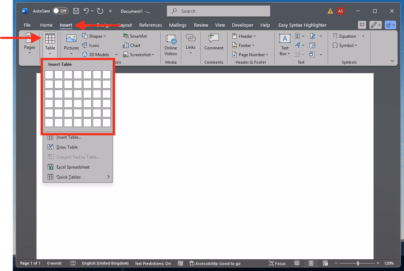Click the Chart icon
Viewport: 404px width, 271px height.
[131, 45]
